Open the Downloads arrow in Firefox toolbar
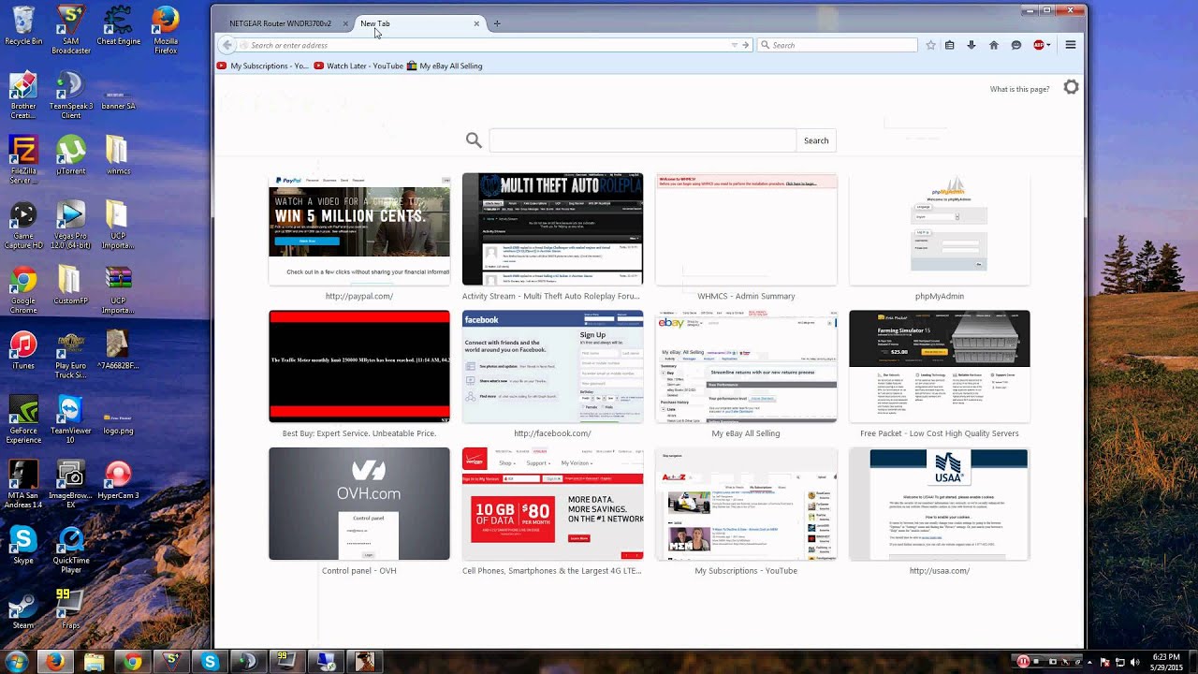 click(972, 45)
